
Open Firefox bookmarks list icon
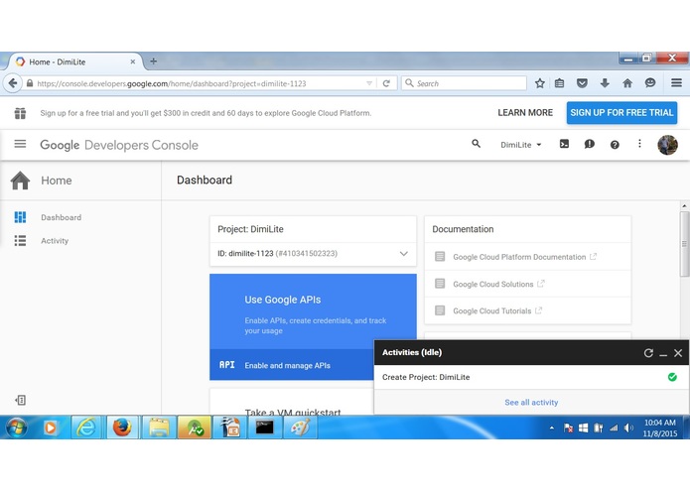pos(559,83)
